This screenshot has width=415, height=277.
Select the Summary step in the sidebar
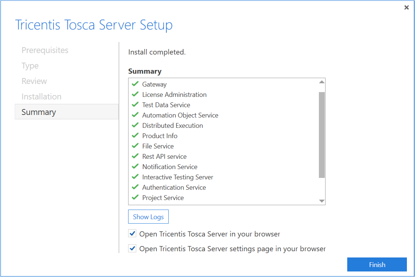pyautogui.click(x=39, y=112)
